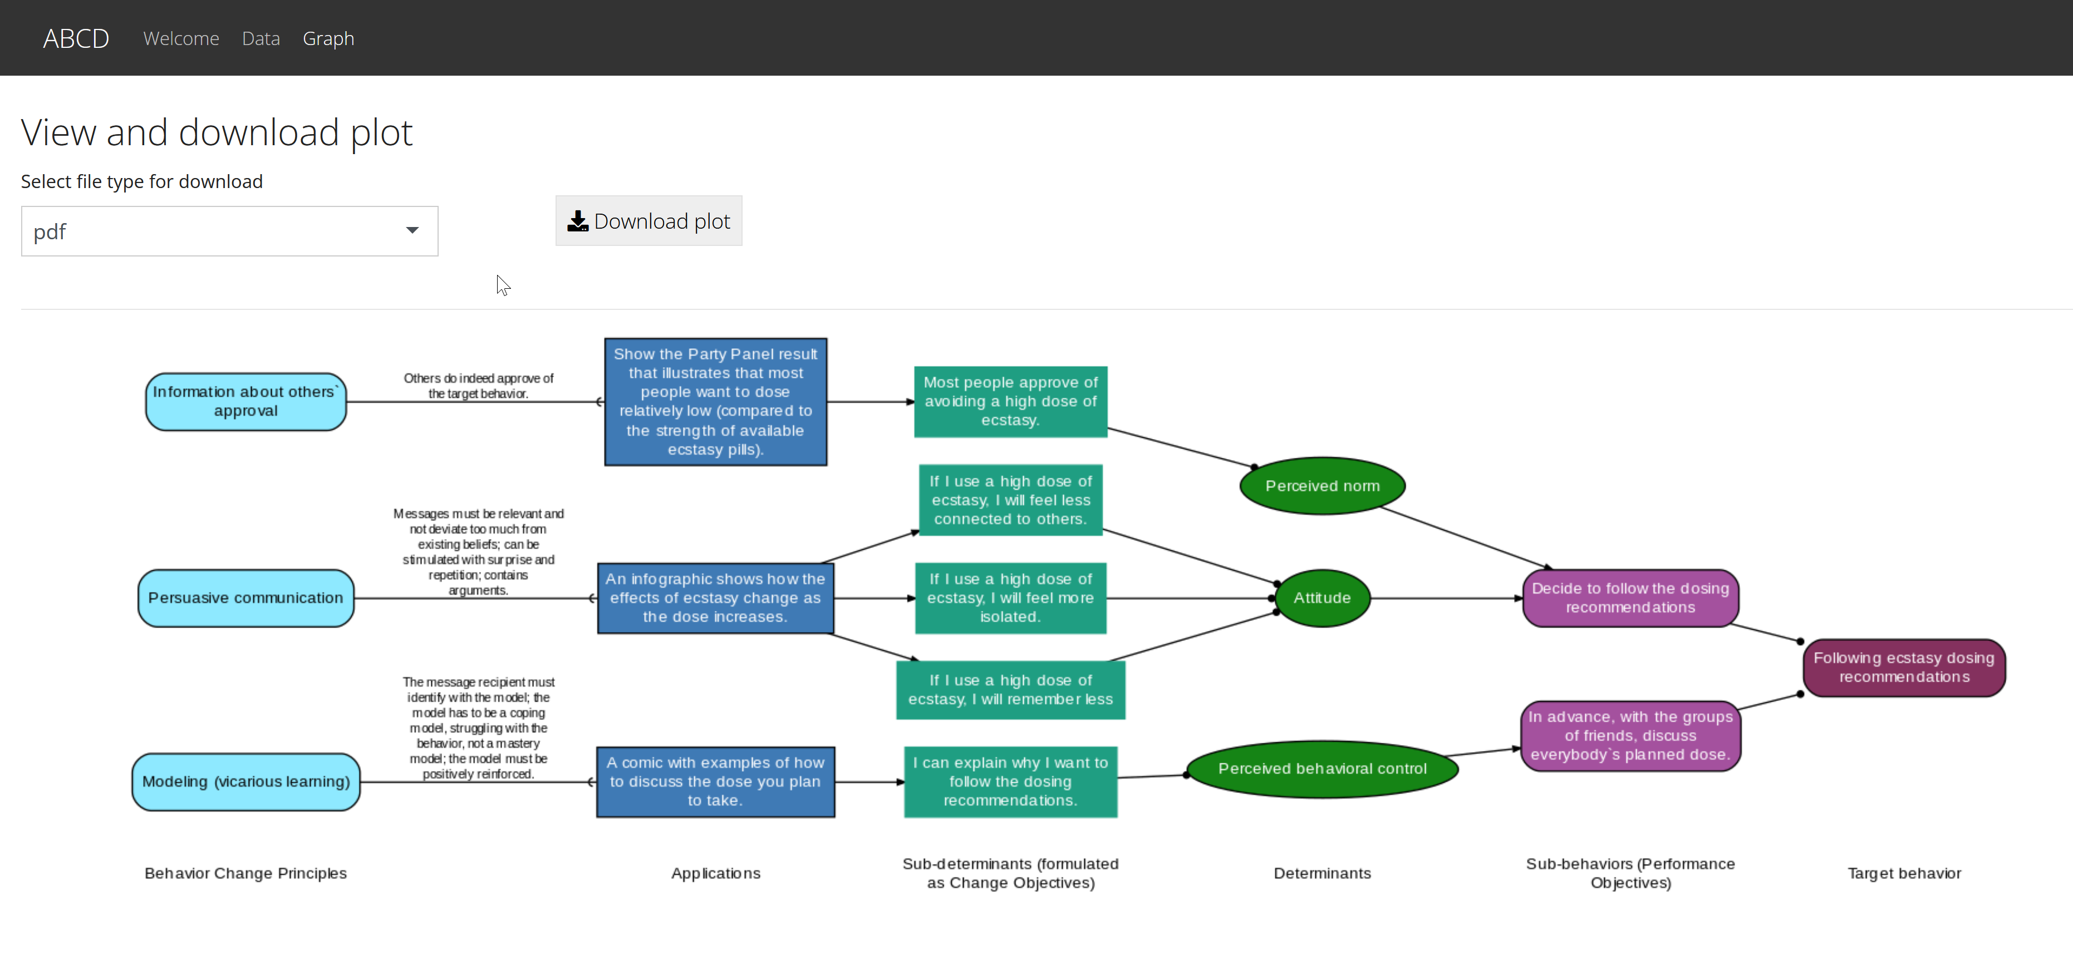
Task: Click the comic example application box
Action: [x=715, y=781]
